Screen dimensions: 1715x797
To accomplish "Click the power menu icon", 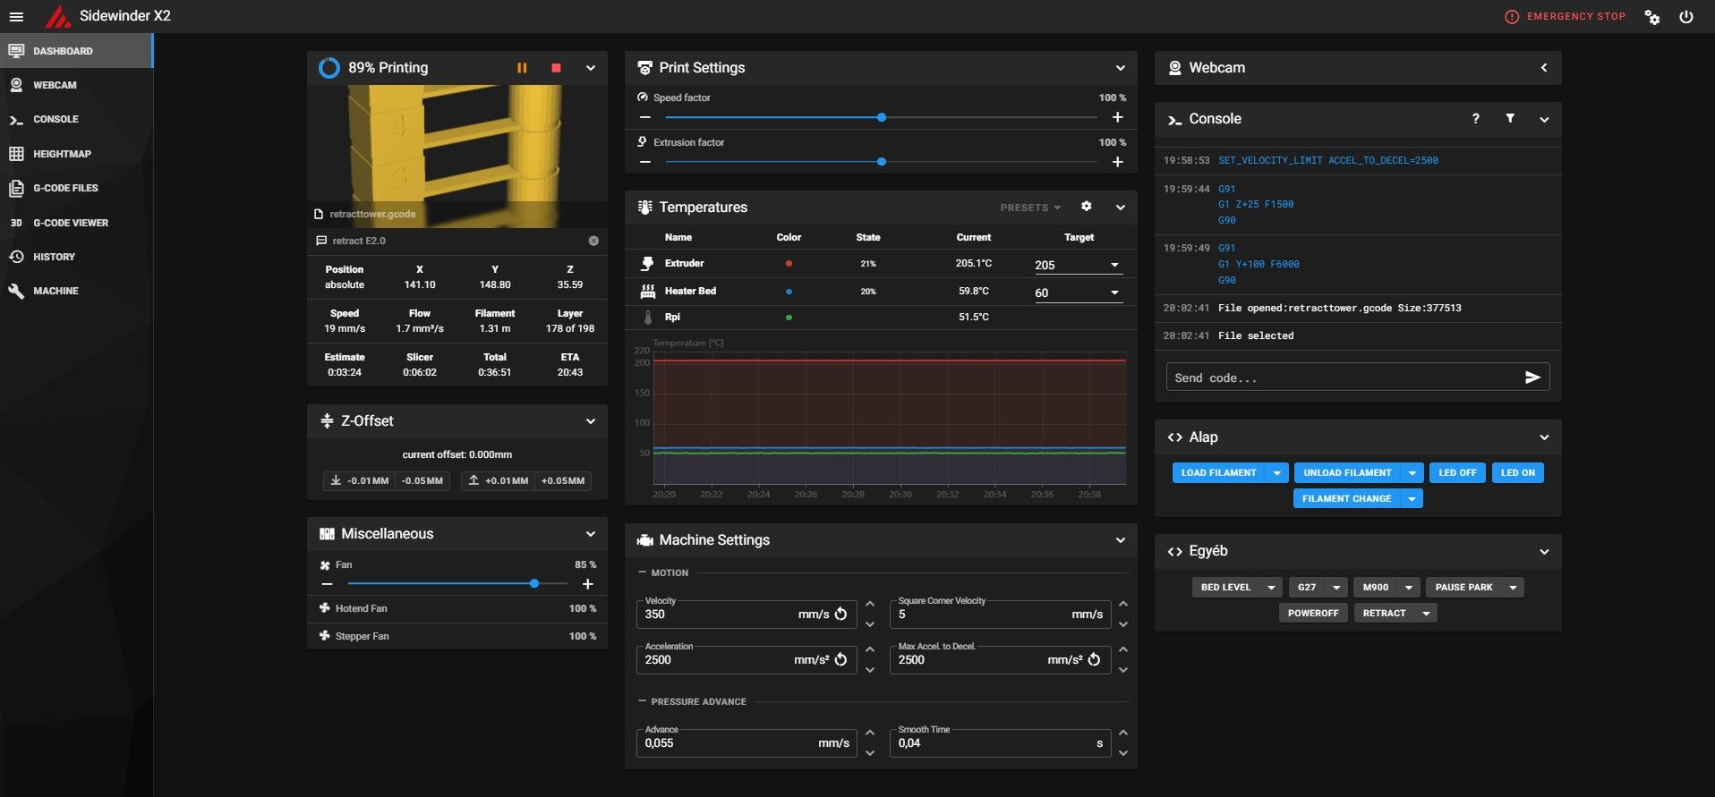I will point(1686,17).
